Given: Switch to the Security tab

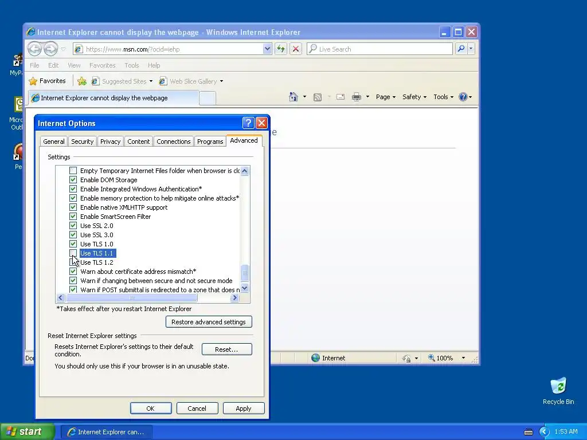Looking at the screenshot, I should [83, 142].
